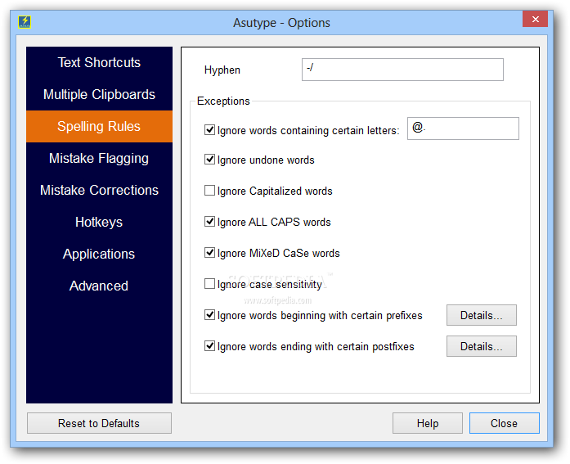Open the Hotkeys section
The width and height of the screenshot is (570, 464).
coord(99,222)
